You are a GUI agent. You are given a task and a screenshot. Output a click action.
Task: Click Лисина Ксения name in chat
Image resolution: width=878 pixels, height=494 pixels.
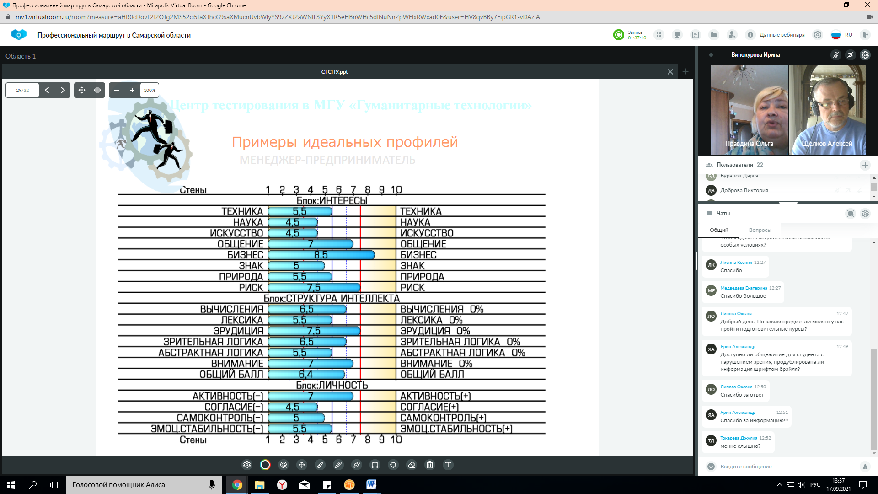point(736,263)
